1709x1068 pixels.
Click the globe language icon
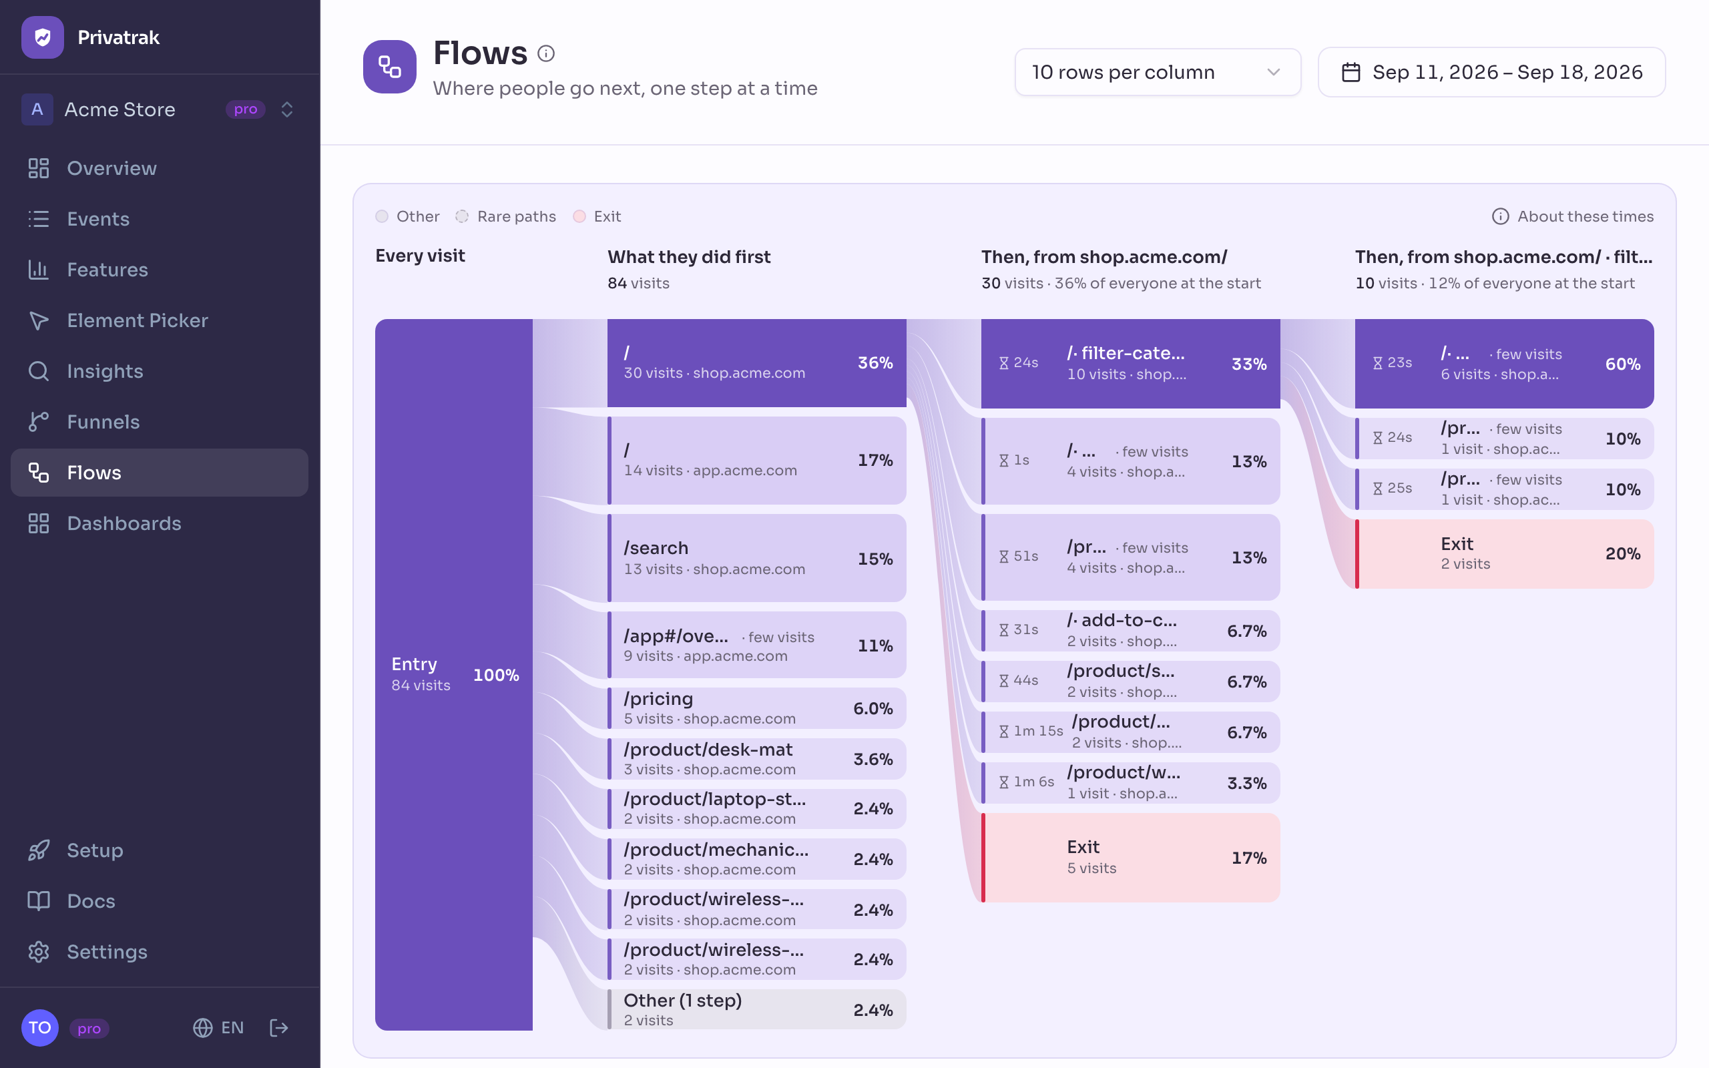(203, 1028)
